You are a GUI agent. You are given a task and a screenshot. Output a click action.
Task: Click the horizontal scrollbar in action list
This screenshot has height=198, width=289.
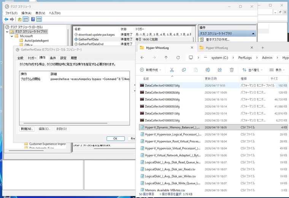coord(65,123)
